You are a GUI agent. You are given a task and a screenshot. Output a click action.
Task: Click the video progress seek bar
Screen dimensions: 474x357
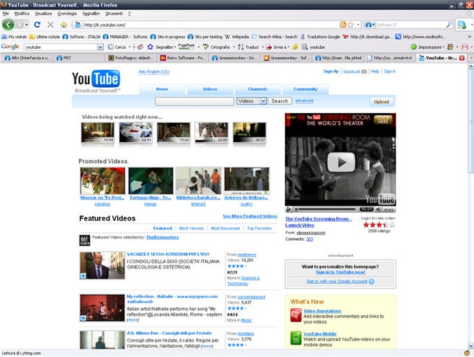pyautogui.click(x=326, y=209)
